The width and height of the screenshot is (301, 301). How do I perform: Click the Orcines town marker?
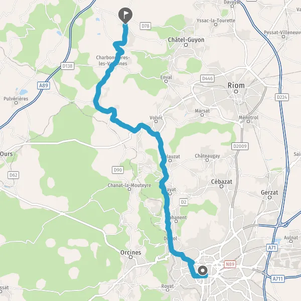tap(131, 257)
